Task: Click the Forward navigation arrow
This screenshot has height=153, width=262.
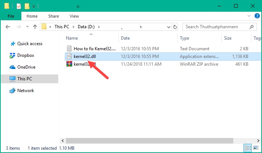Action: tap(18, 27)
